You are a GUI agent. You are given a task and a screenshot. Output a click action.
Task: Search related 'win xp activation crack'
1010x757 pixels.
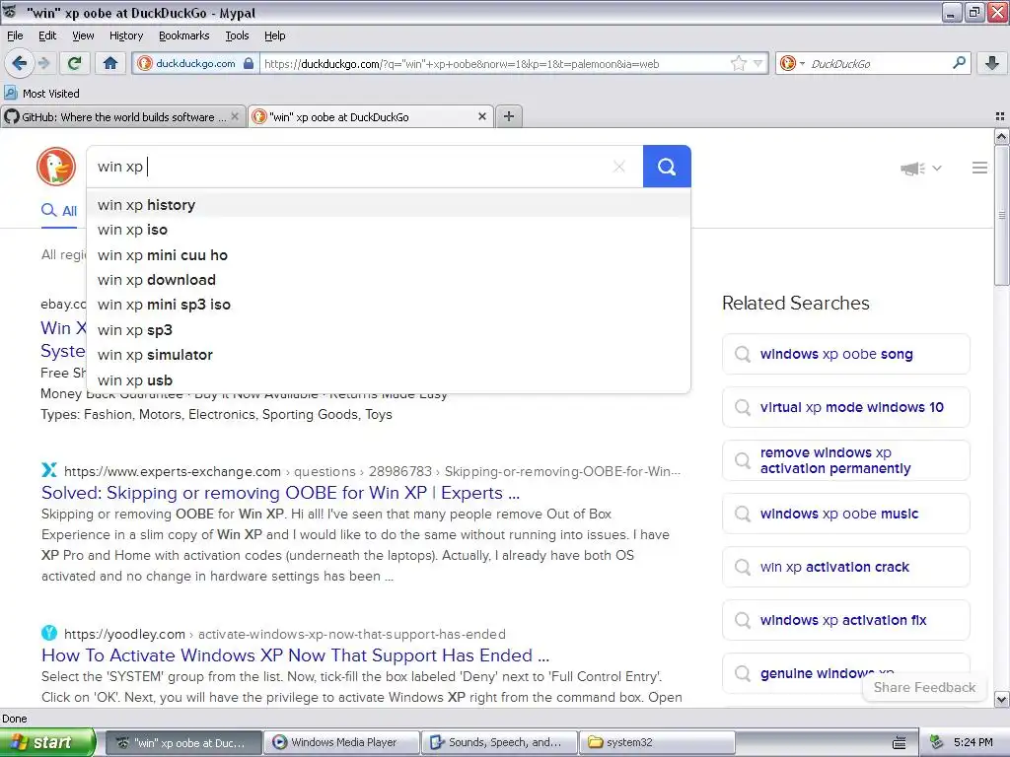tap(845, 567)
